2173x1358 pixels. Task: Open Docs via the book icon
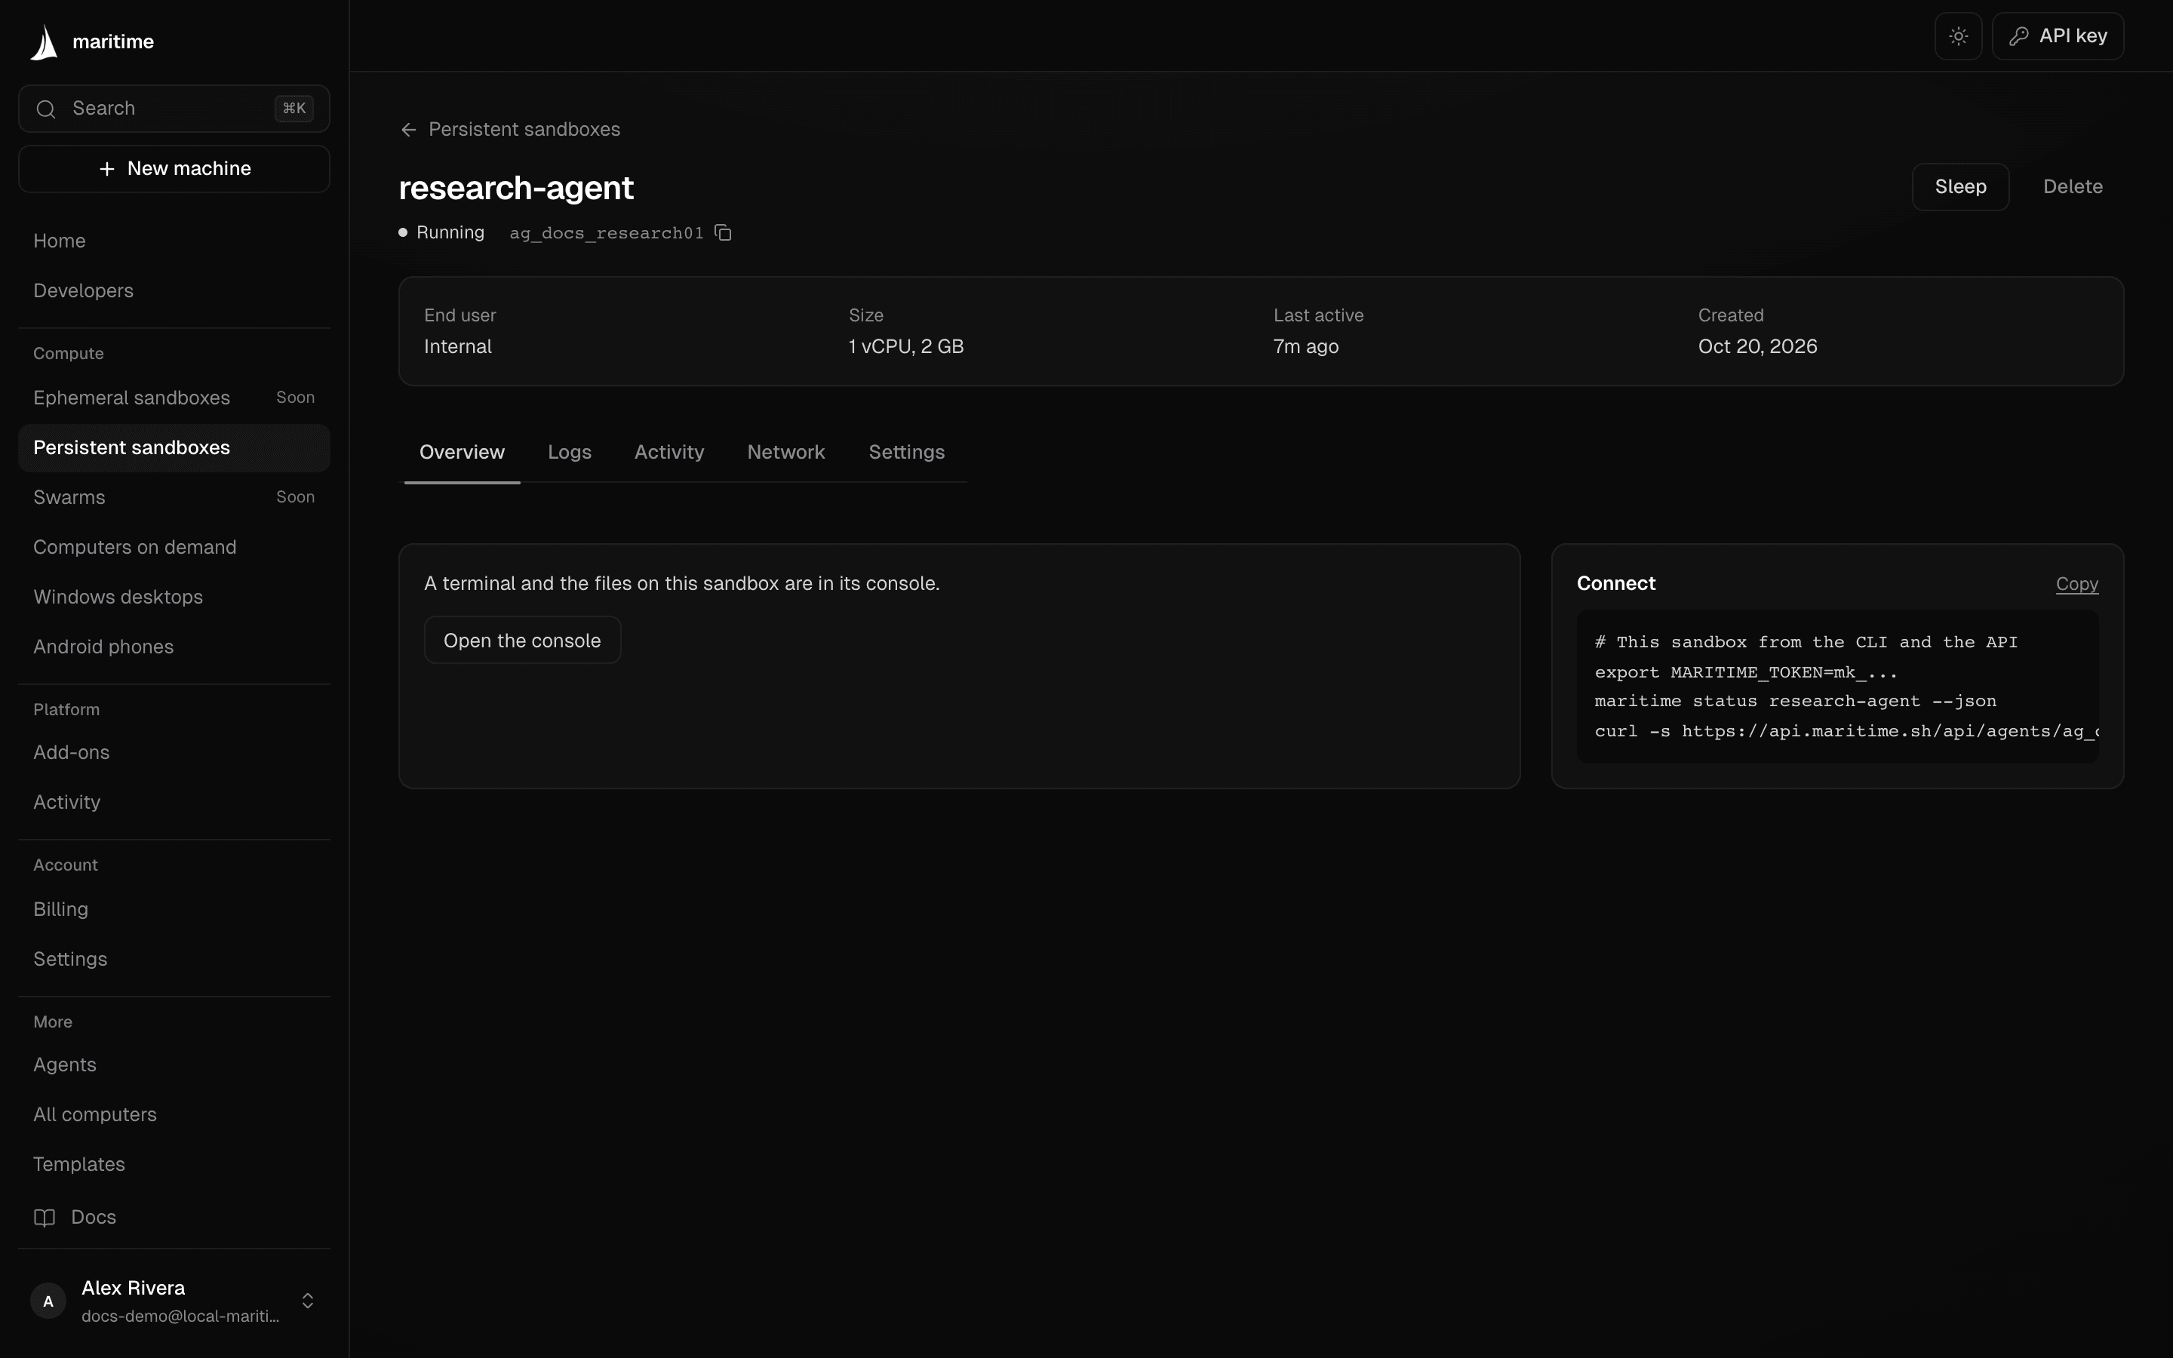tap(45, 1217)
